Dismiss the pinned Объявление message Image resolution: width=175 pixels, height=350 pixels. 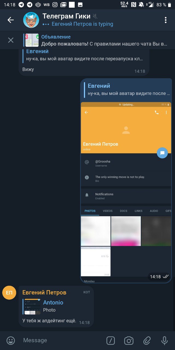(11, 40)
